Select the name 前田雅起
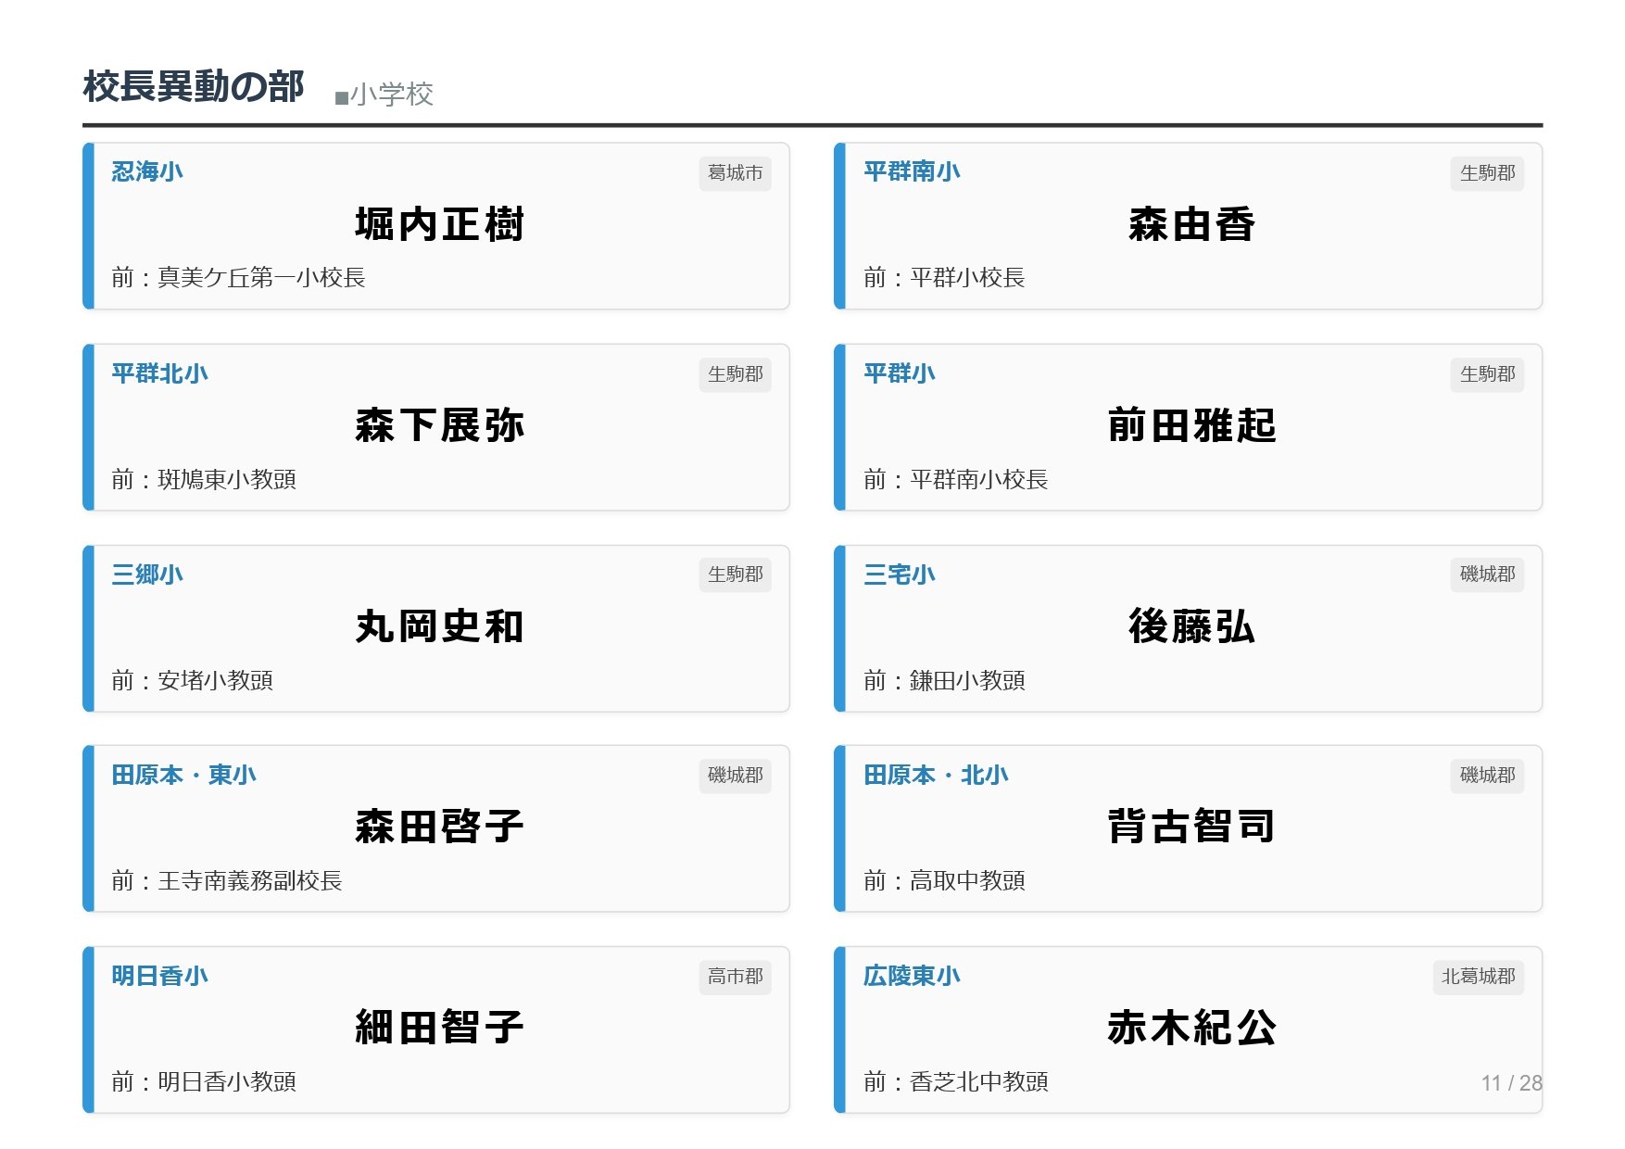1625x1149 pixels. pyautogui.click(x=1190, y=426)
